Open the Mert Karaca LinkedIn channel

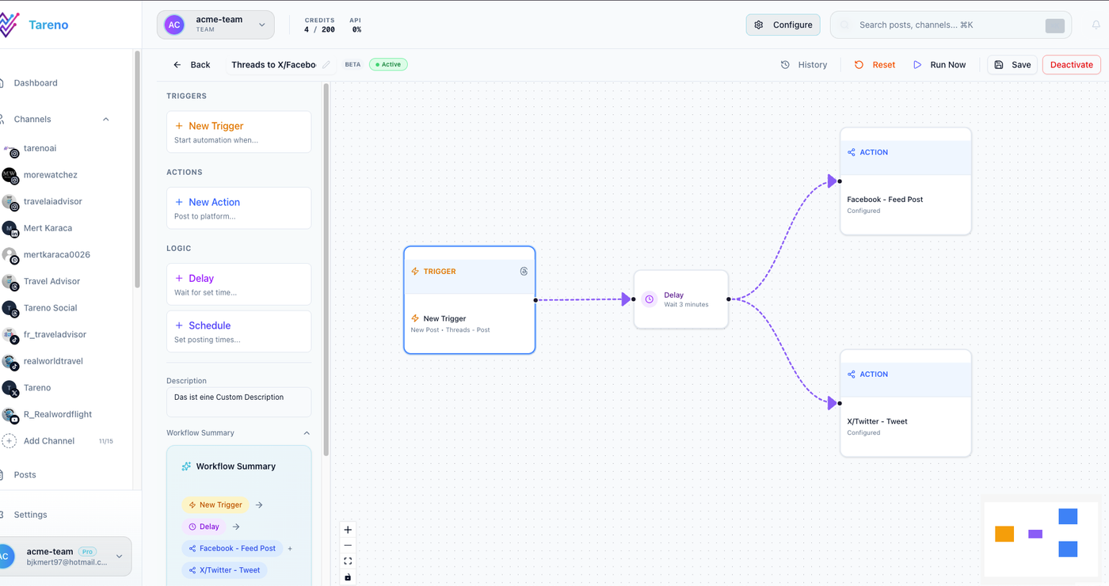tap(48, 228)
